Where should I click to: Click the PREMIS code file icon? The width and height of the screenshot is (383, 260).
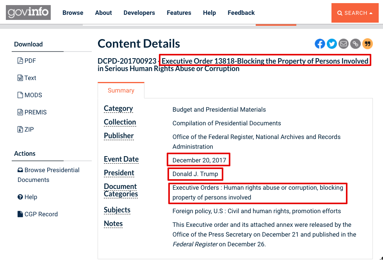pos(20,112)
